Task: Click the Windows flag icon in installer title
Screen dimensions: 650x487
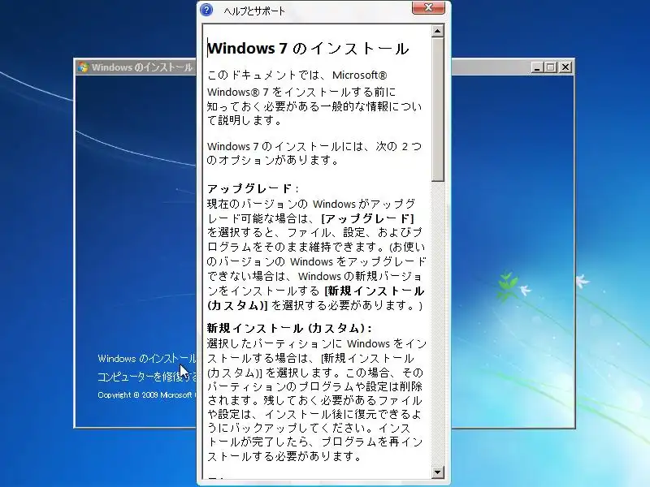Action: tap(84, 67)
